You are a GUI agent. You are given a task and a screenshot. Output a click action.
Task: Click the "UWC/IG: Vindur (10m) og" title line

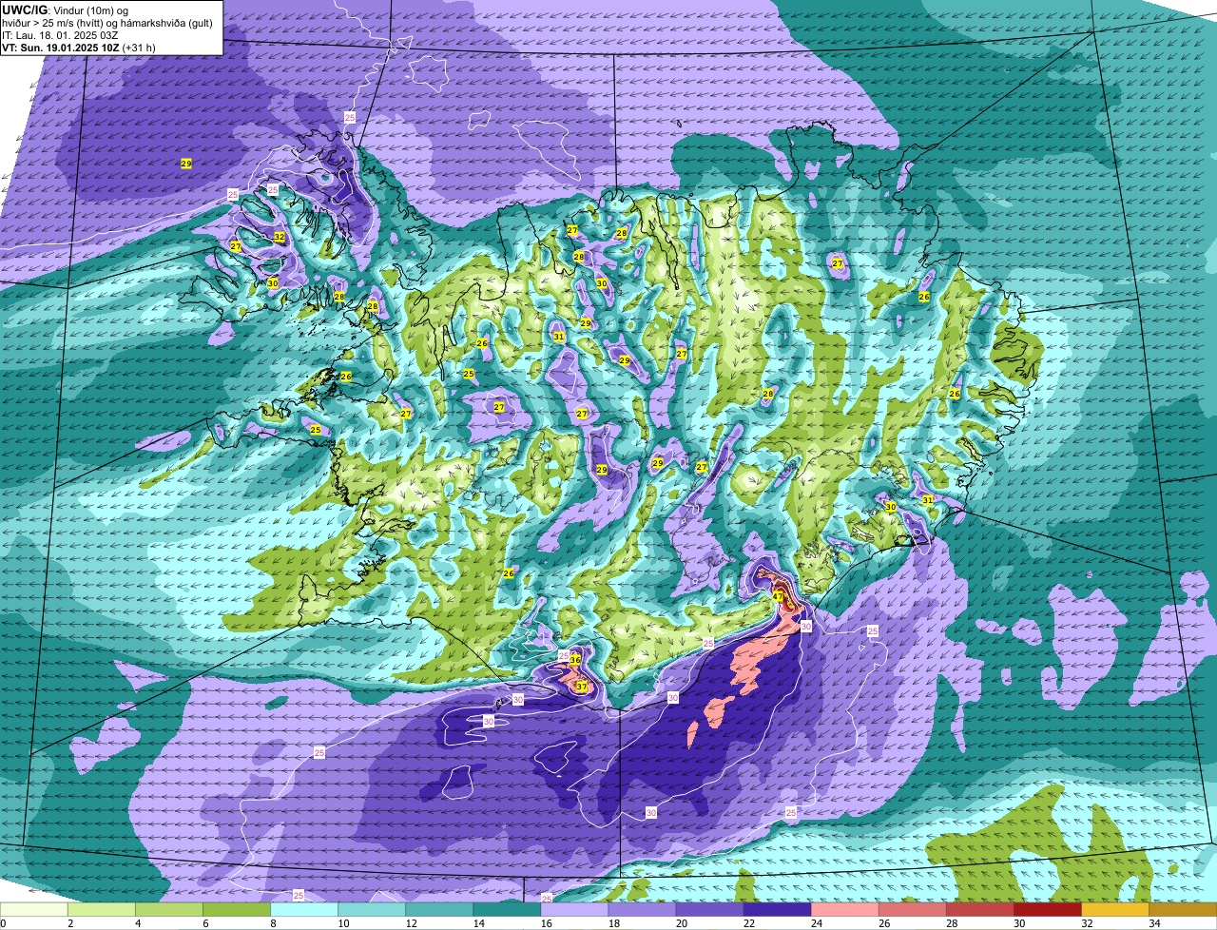click(x=66, y=10)
